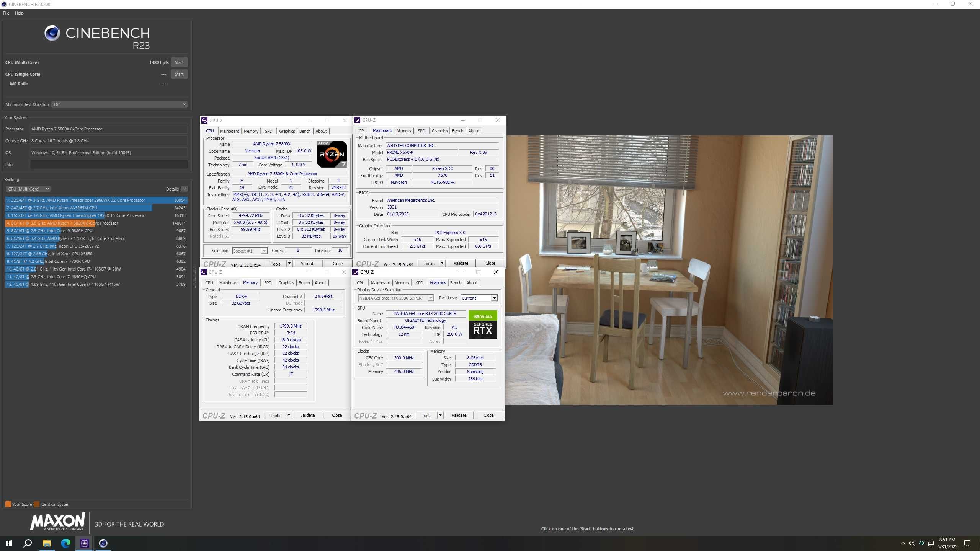Click CPU-Z title icon of Graphics window
The width and height of the screenshot is (980, 551).
click(x=355, y=272)
